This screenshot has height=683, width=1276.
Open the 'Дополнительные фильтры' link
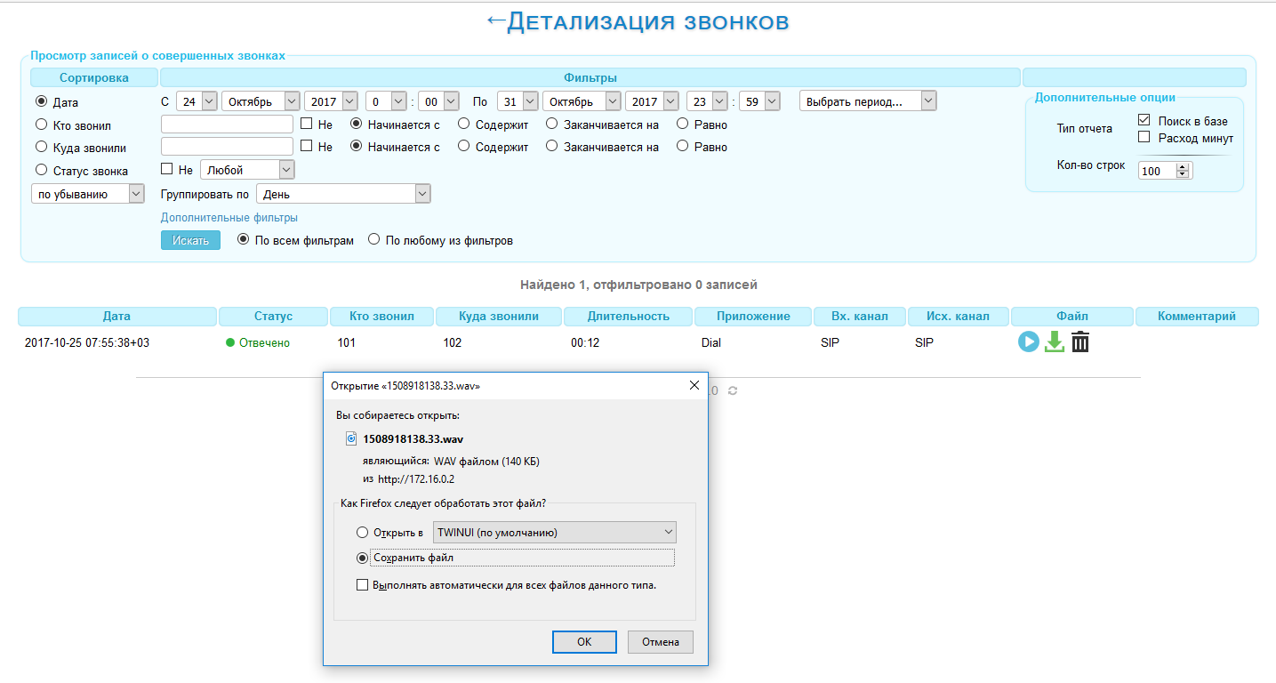click(229, 217)
